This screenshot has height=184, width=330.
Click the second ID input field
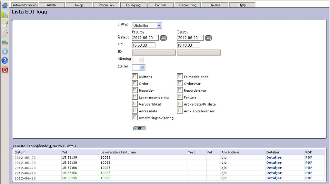[199, 52]
